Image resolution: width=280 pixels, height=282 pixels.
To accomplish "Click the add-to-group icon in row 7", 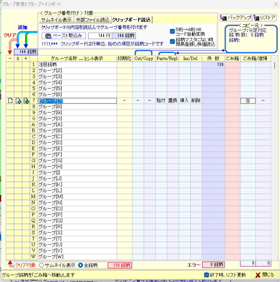I will 26,101.
